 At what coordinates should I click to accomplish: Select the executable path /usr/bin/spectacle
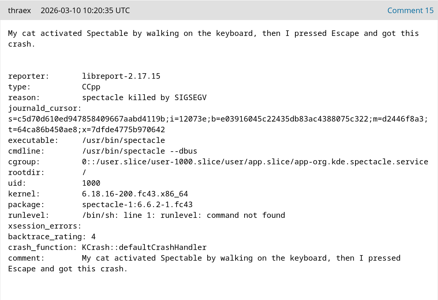(x=123, y=140)
